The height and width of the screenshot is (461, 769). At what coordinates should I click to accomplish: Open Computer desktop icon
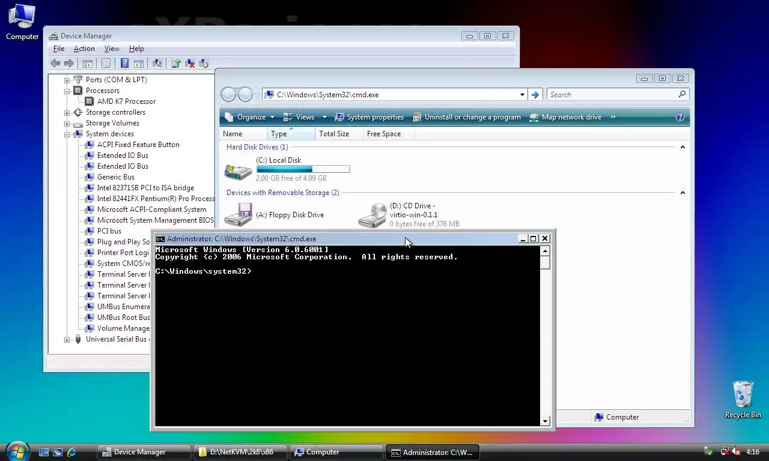coord(22,22)
